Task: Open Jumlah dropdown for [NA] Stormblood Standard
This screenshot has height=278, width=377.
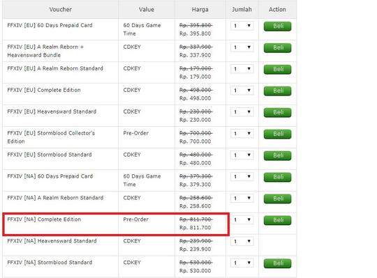Action: [242, 263]
